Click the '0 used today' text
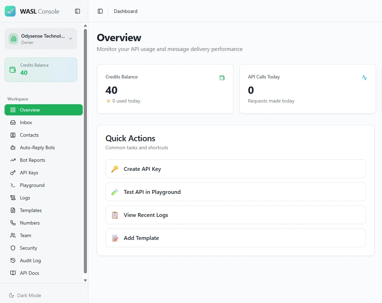382x303 pixels. (x=126, y=101)
